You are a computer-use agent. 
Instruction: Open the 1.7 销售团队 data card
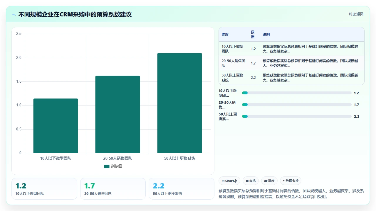pos(113,189)
